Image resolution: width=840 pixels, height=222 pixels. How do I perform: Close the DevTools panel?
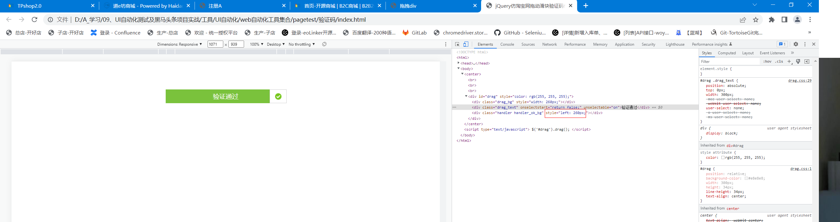[813, 44]
